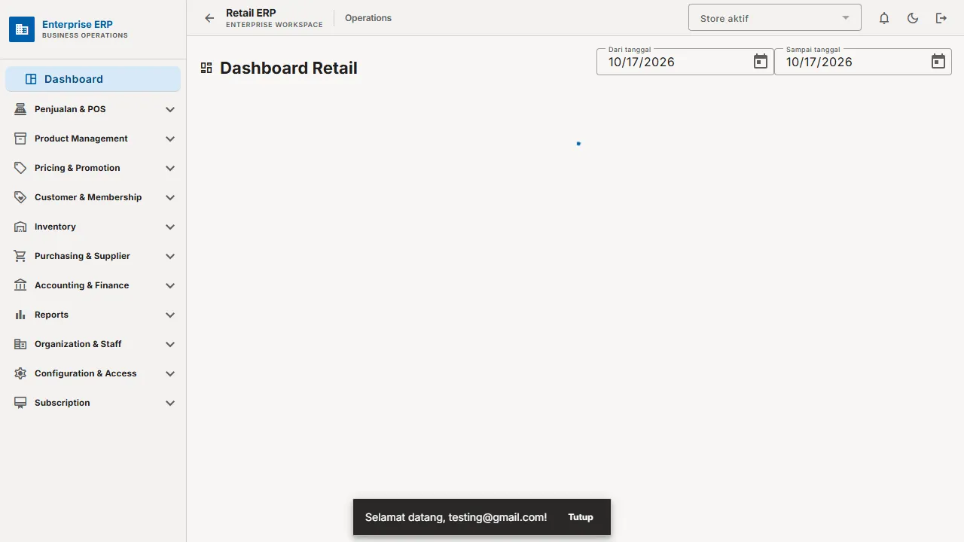Toggle dark mode moon icon
The image size is (964, 542).
[913, 18]
